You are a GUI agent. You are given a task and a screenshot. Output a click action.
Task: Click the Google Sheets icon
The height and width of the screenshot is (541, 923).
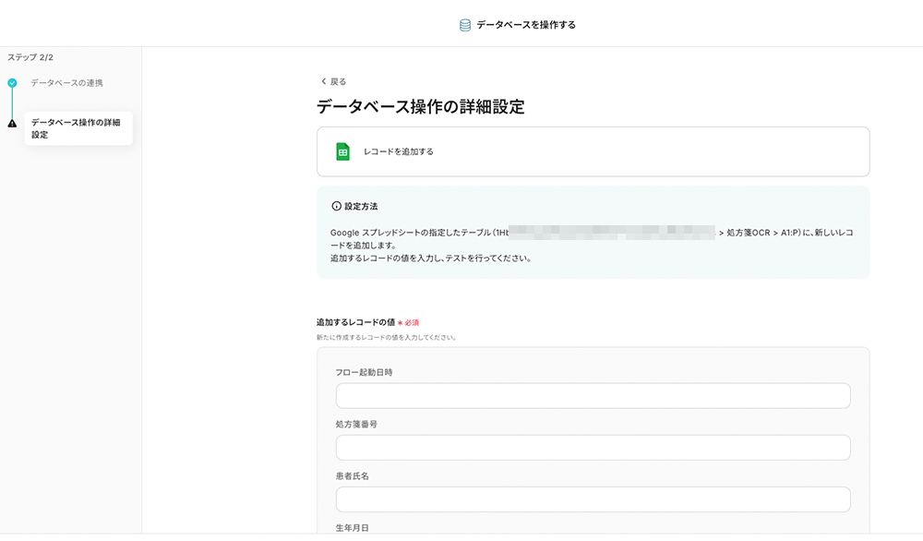click(342, 151)
